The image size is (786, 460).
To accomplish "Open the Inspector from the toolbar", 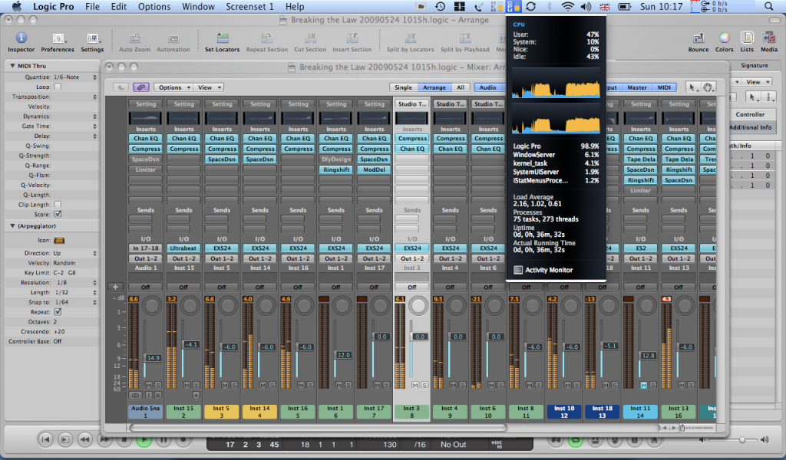I will pos(21,38).
